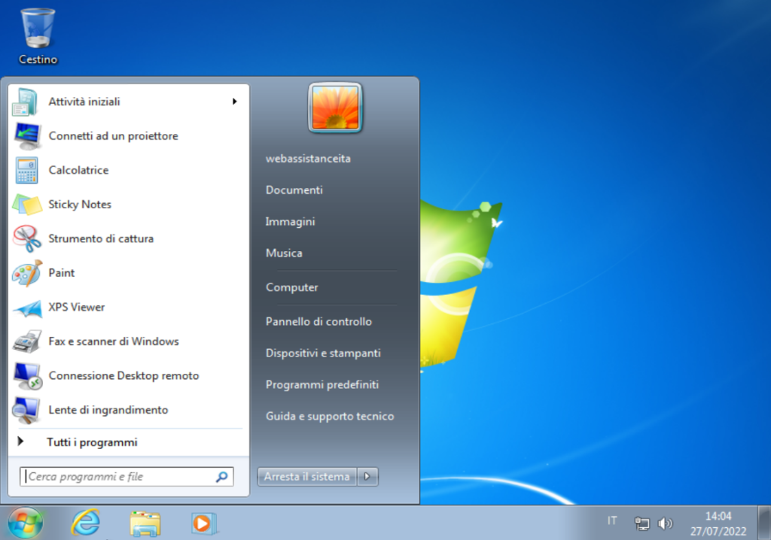Click the XPS Viewer label
The height and width of the screenshot is (540, 771).
(x=76, y=307)
